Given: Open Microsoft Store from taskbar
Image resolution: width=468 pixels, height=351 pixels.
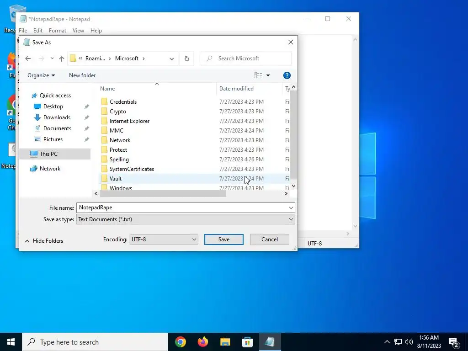Looking at the screenshot, I should (247, 342).
